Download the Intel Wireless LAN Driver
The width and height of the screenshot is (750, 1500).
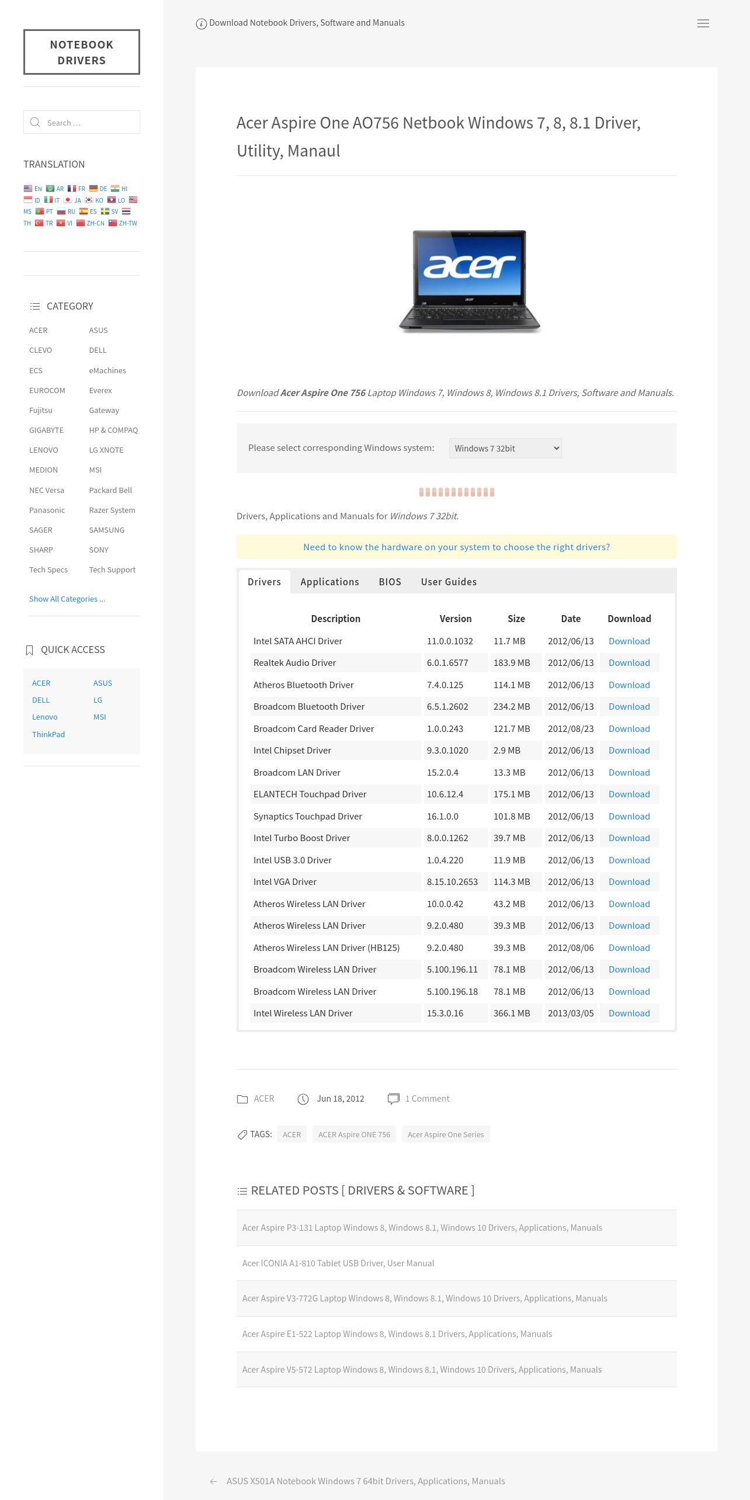pos(629,1013)
